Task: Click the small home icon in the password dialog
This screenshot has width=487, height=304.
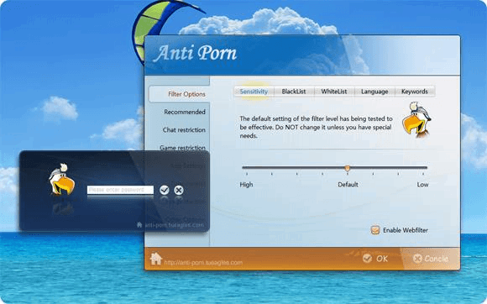Action: [139, 224]
